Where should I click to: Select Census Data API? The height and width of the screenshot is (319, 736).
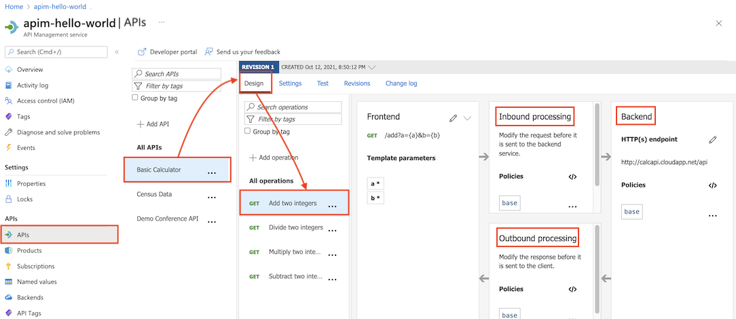coord(154,194)
